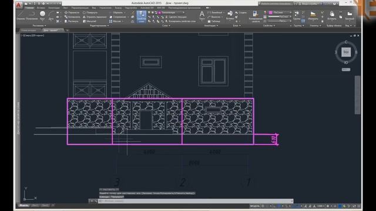Expand the Слои panel
Image resolution: width=376 pixels, height=211 pixels.
click(x=166, y=26)
